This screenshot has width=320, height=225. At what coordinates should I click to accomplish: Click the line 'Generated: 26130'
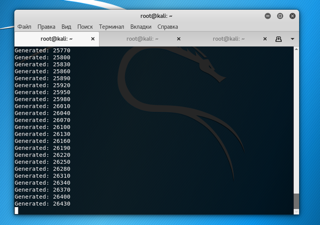point(42,134)
